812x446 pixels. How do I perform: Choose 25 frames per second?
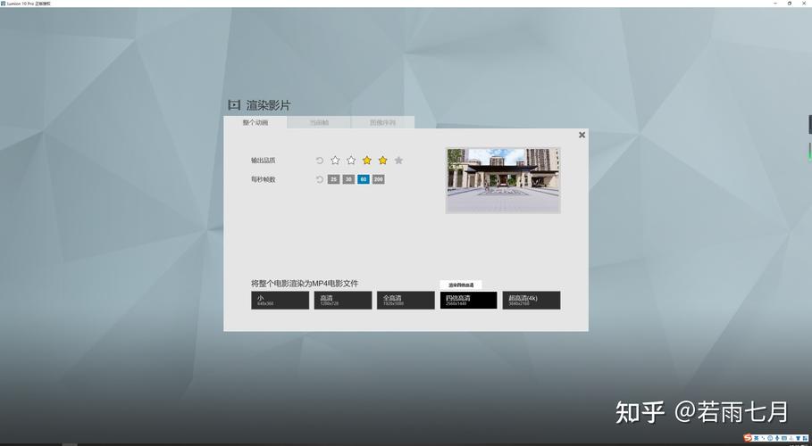333,179
